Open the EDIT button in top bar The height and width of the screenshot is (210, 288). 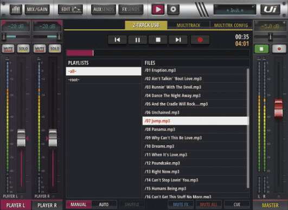coord(71,9)
